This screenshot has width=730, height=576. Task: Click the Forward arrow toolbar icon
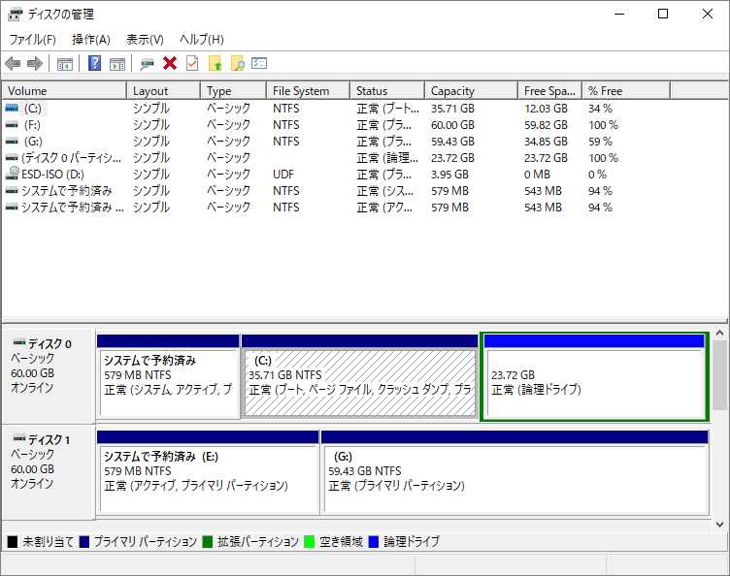tap(35, 64)
